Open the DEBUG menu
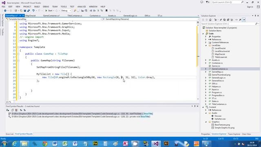Image resolution: width=261 pixels, height=147 pixels. pos(46,7)
